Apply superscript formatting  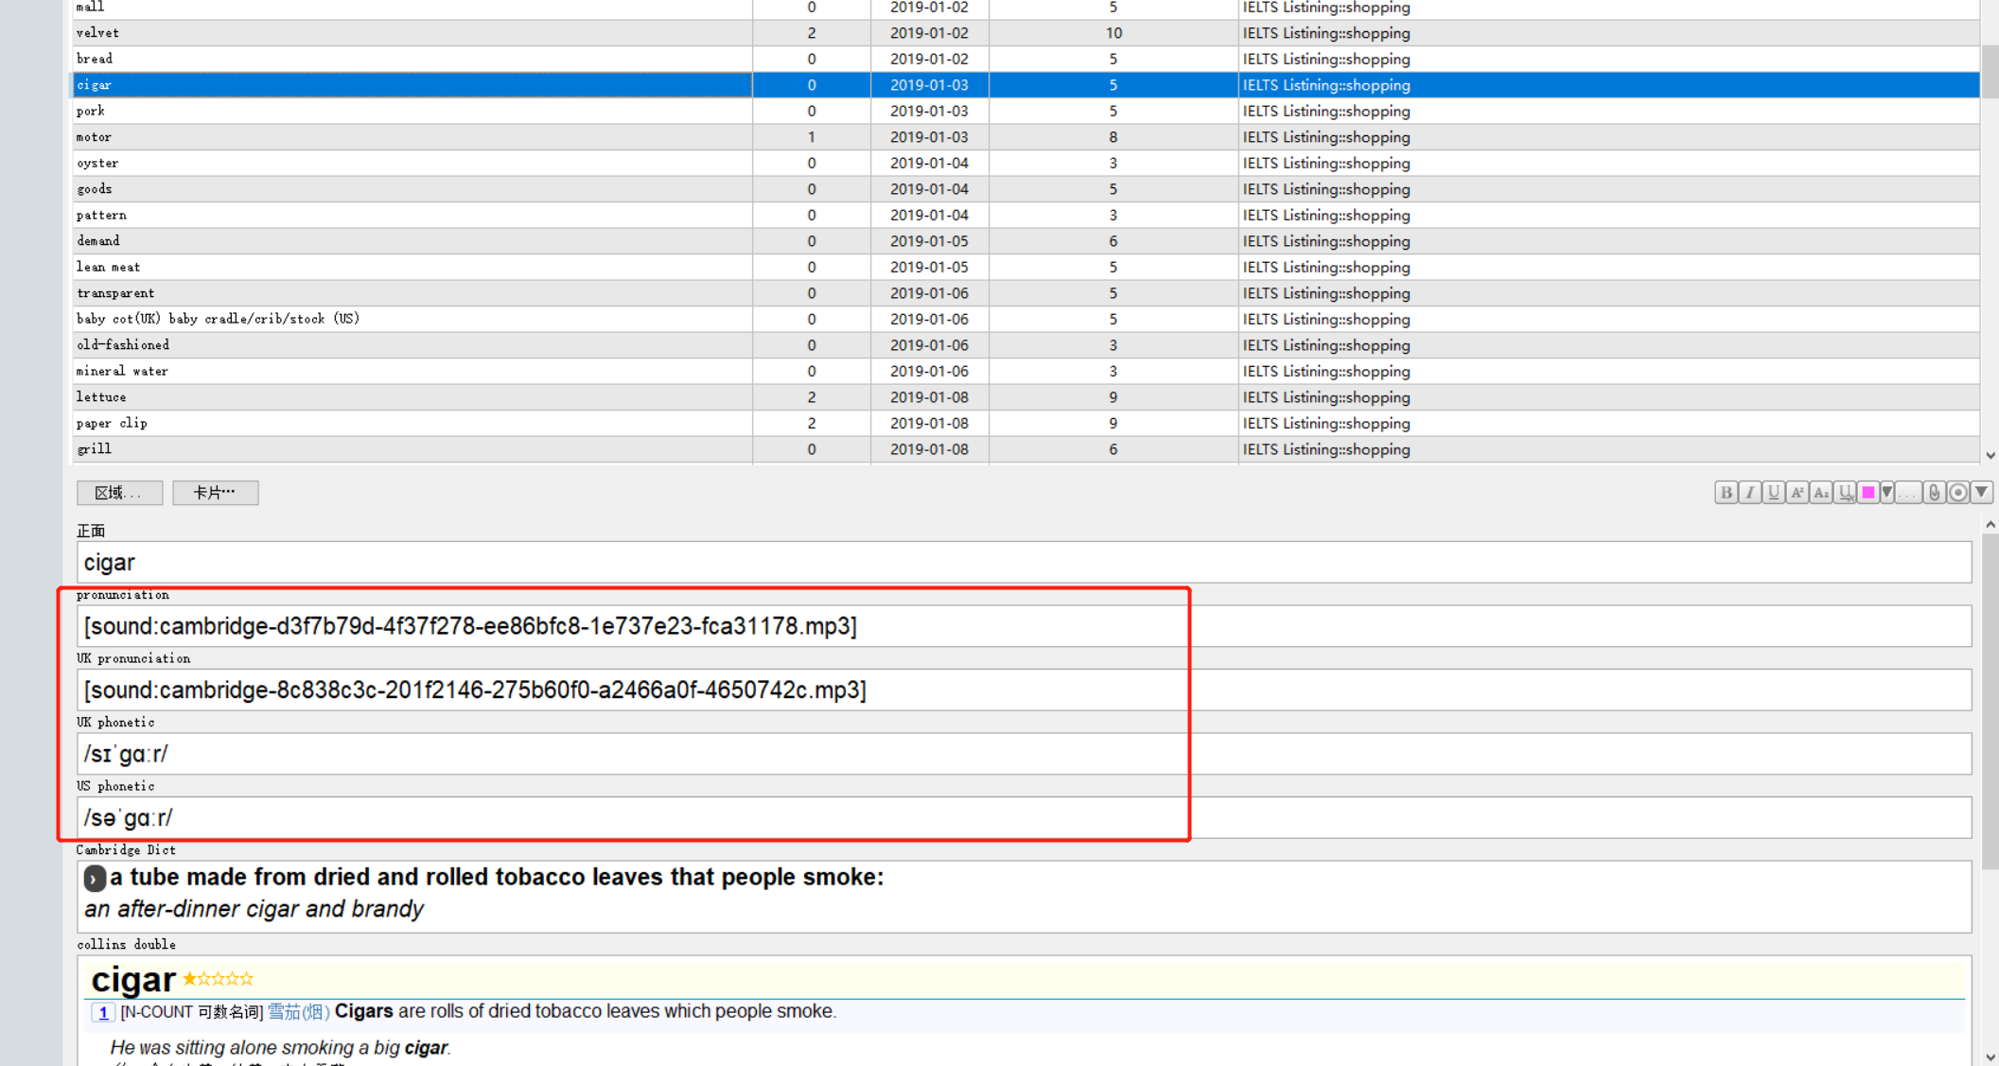click(1797, 492)
